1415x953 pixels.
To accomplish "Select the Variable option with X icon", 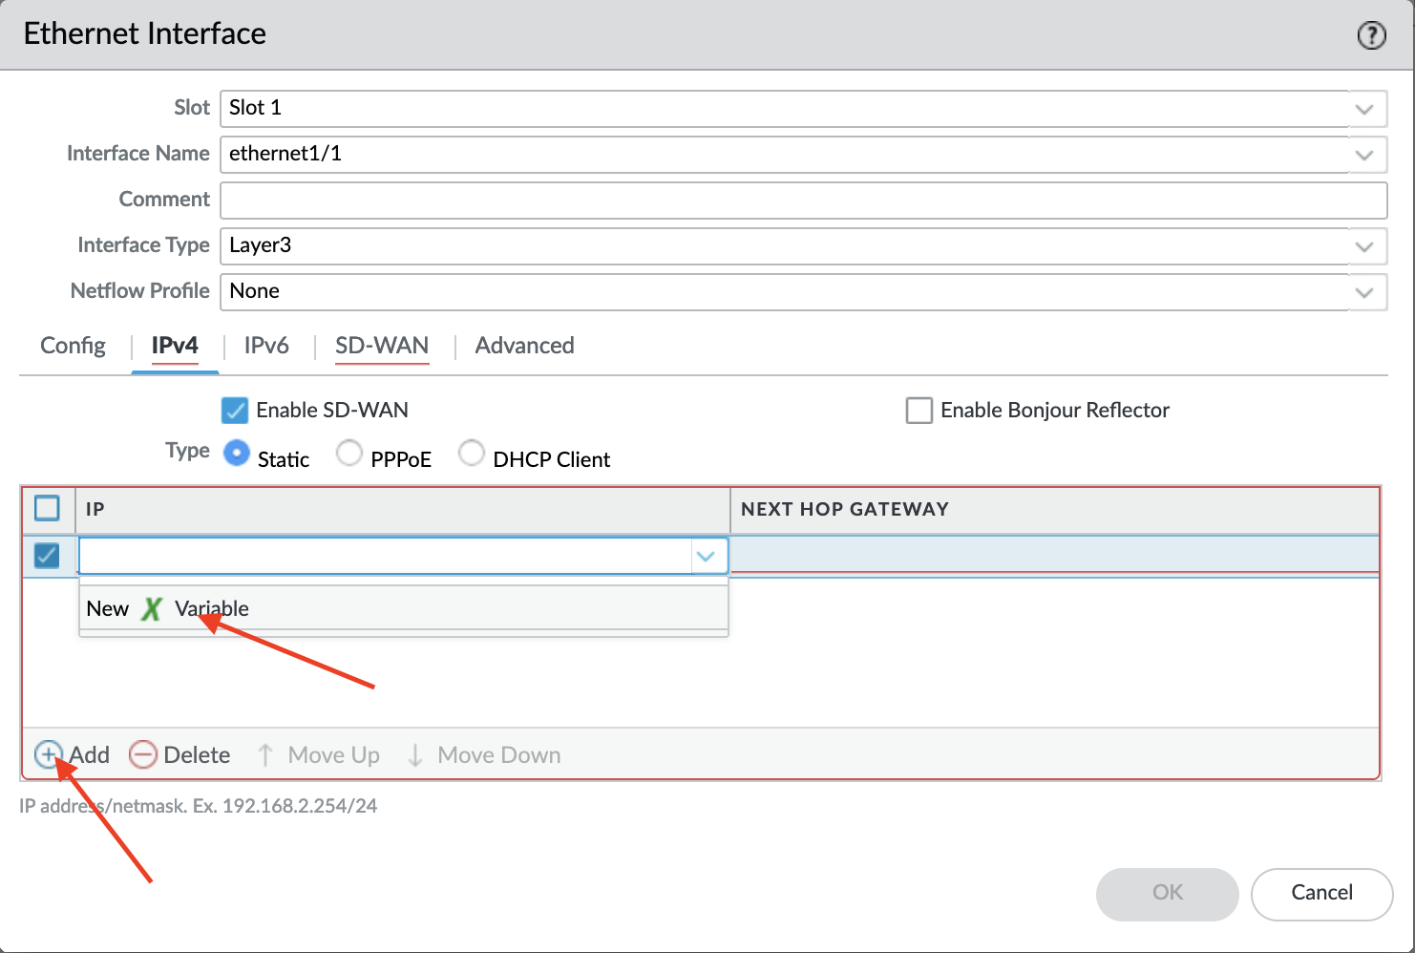I will coord(210,608).
